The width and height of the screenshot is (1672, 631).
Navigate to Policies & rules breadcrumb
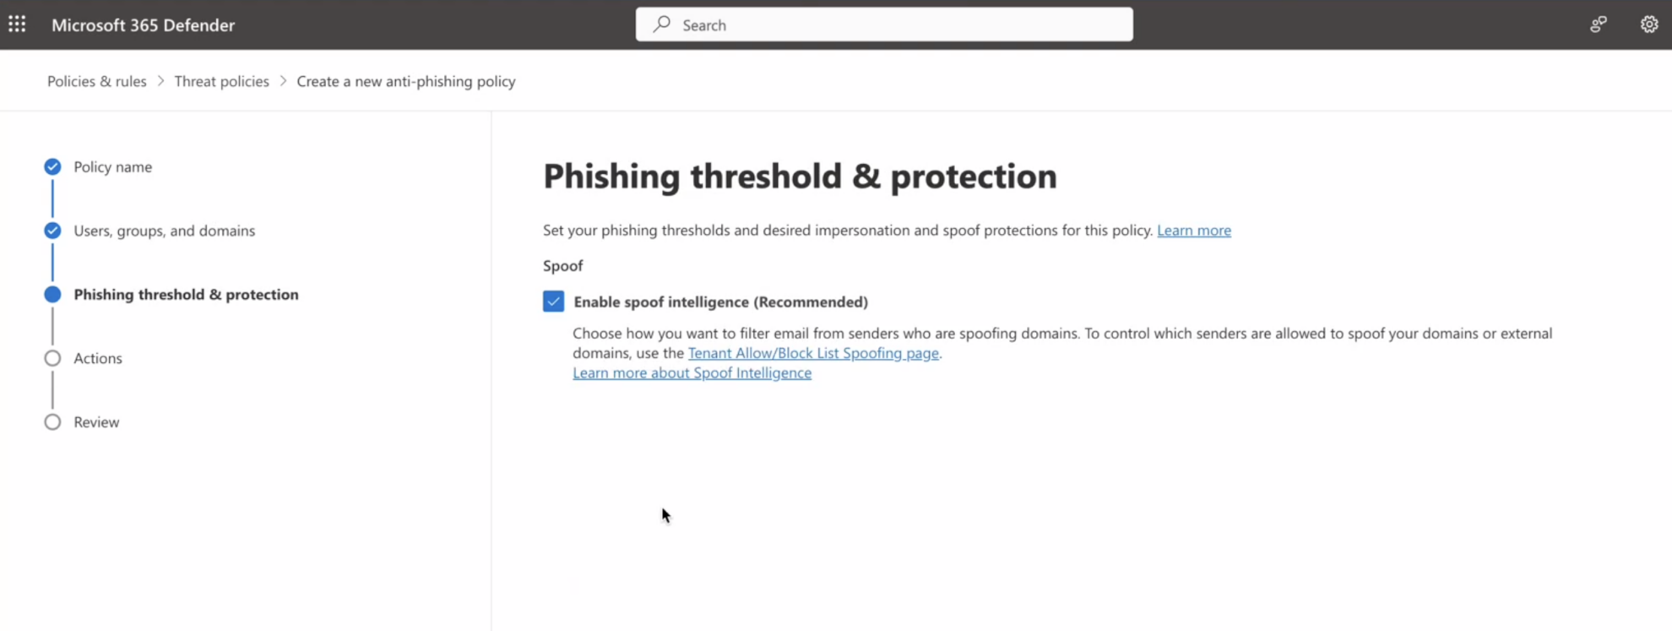point(96,81)
